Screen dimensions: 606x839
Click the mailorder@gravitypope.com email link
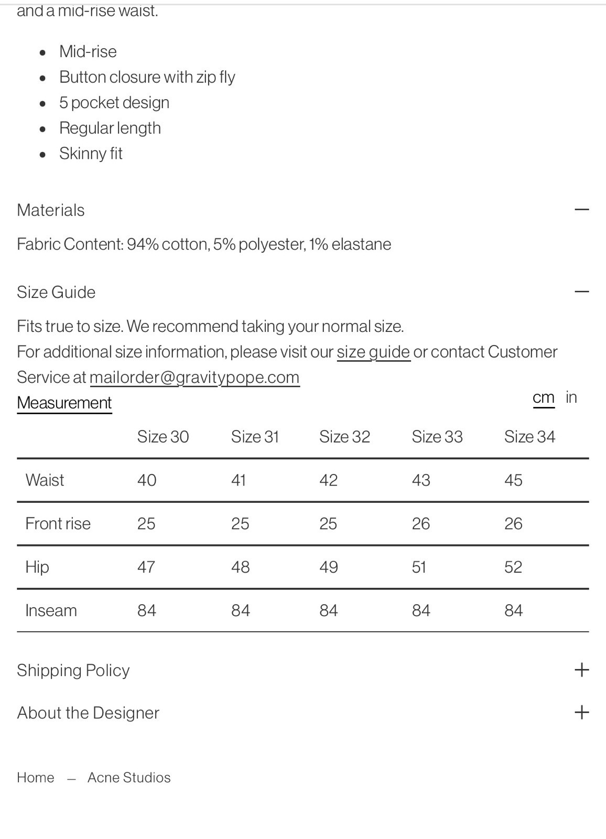(x=194, y=377)
